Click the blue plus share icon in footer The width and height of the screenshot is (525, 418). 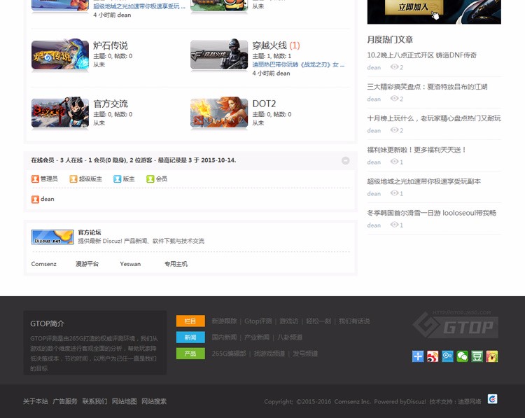click(x=418, y=356)
